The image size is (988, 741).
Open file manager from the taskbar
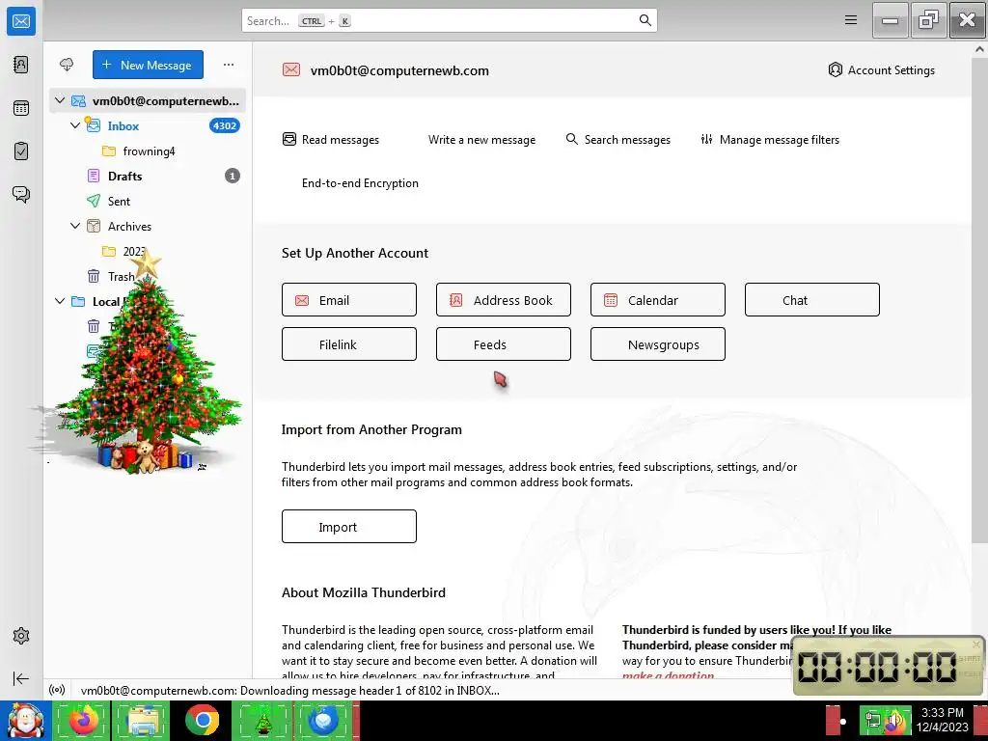[x=143, y=720]
